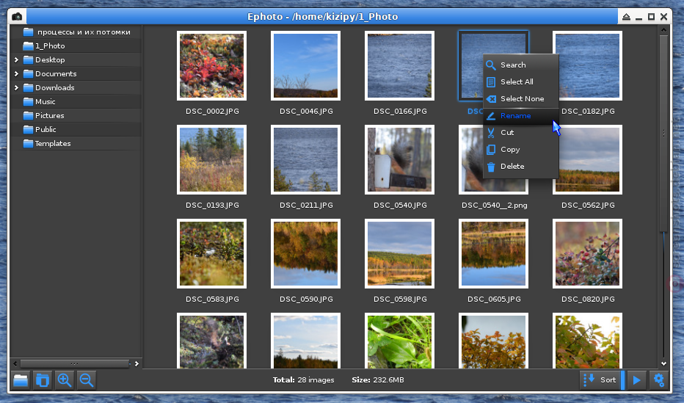Click the magnifier icon beside Search
The width and height of the screenshot is (684, 403).
point(491,65)
